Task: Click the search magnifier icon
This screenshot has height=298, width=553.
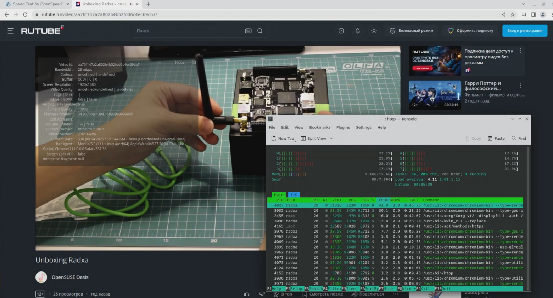Action: coord(260,31)
